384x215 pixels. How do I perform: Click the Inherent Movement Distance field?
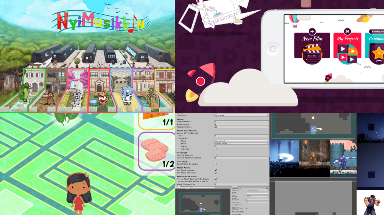click(242, 158)
